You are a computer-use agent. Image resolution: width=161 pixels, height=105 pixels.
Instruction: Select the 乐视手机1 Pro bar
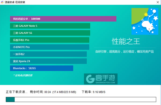[x=50, y=40]
